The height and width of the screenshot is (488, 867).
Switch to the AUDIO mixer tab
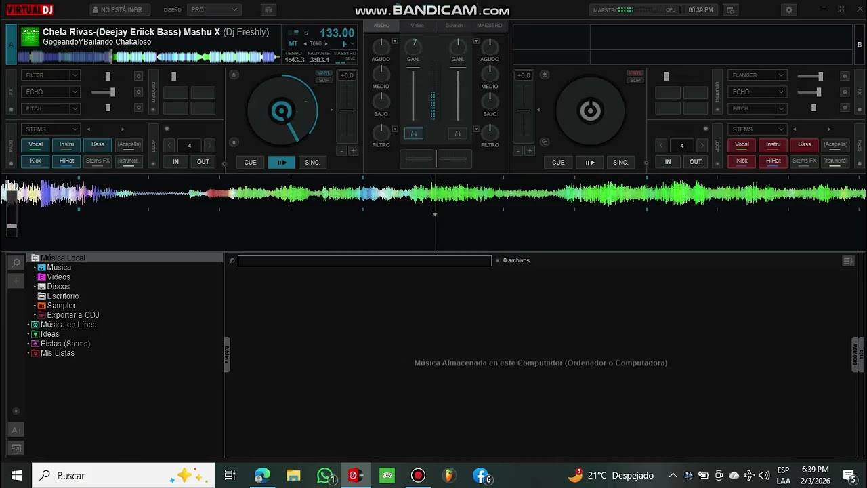click(x=381, y=26)
